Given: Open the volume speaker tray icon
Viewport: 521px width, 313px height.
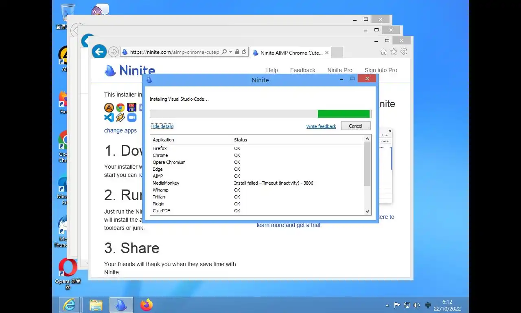Looking at the screenshot, I should (416, 305).
